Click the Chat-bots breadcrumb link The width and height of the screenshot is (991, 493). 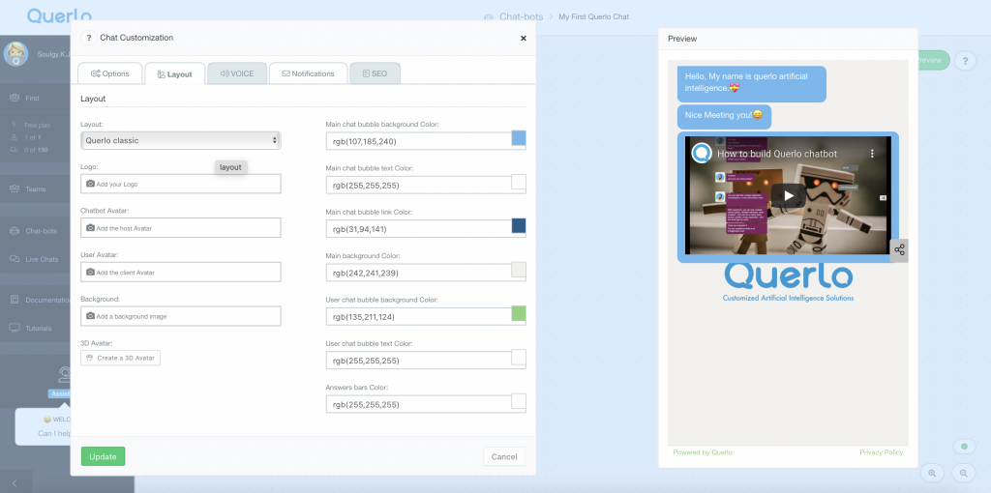click(521, 17)
